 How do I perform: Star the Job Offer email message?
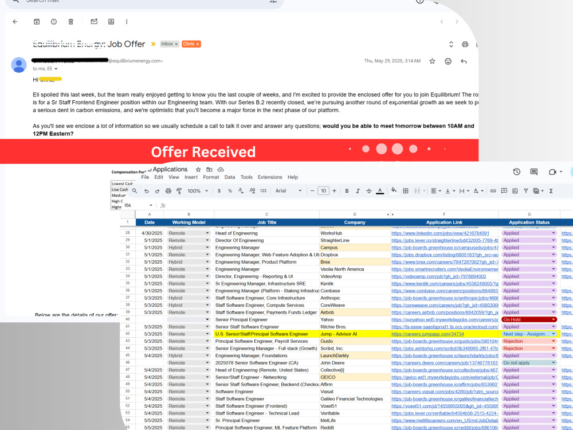coord(432,61)
